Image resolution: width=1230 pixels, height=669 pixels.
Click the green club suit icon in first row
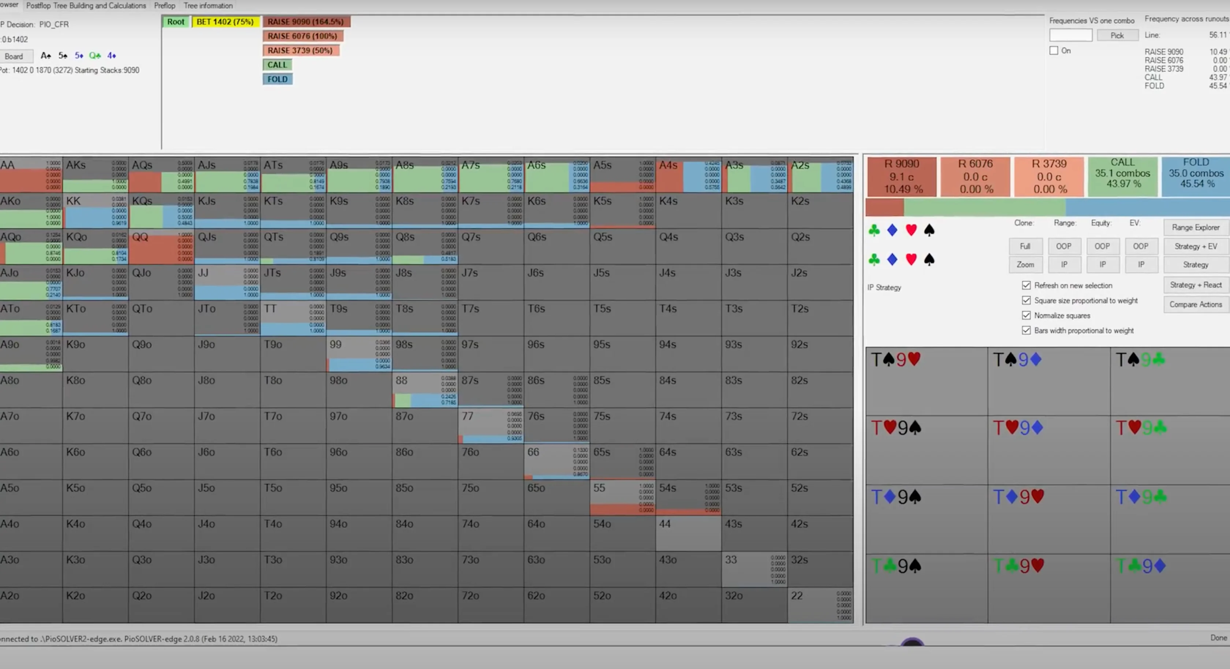pos(874,231)
